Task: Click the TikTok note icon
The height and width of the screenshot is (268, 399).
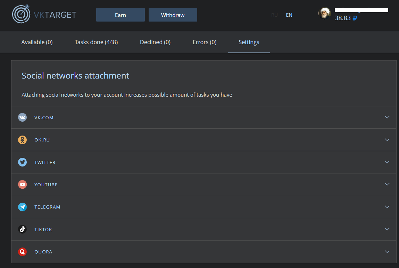Action: [x=22, y=229]
